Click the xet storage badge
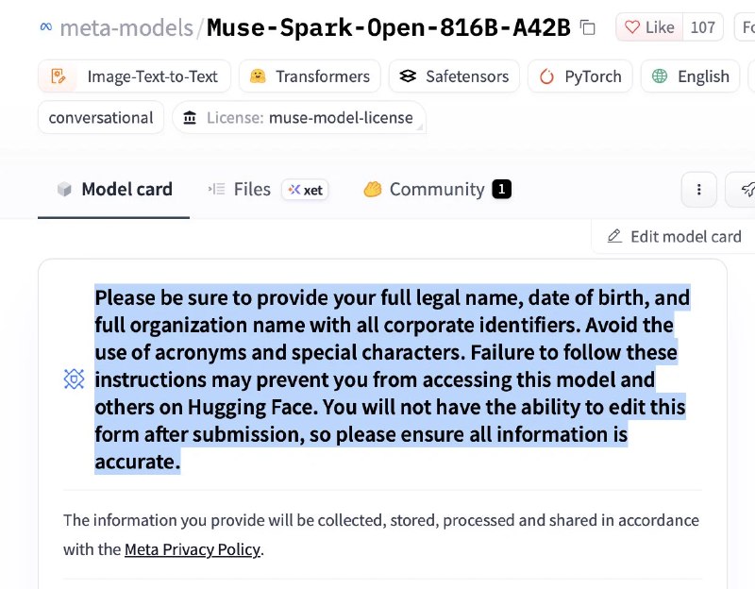 (x=305, y=190)
